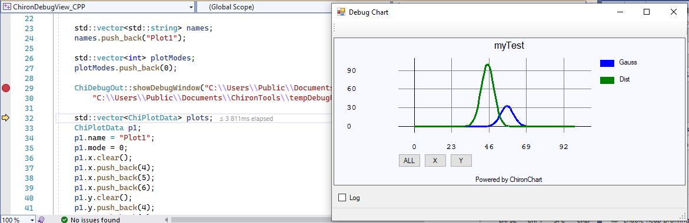
Task: Click the Debug Chart window title icon
Action: pos(341,12)
